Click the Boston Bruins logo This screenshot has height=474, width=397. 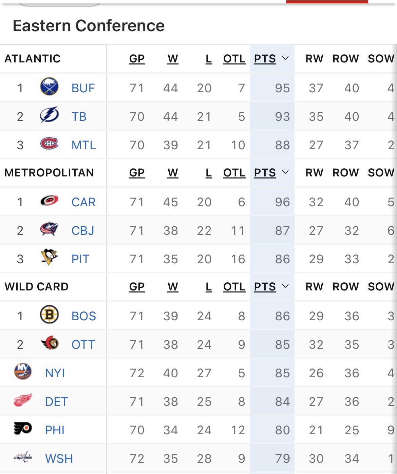tap(49, 315)
